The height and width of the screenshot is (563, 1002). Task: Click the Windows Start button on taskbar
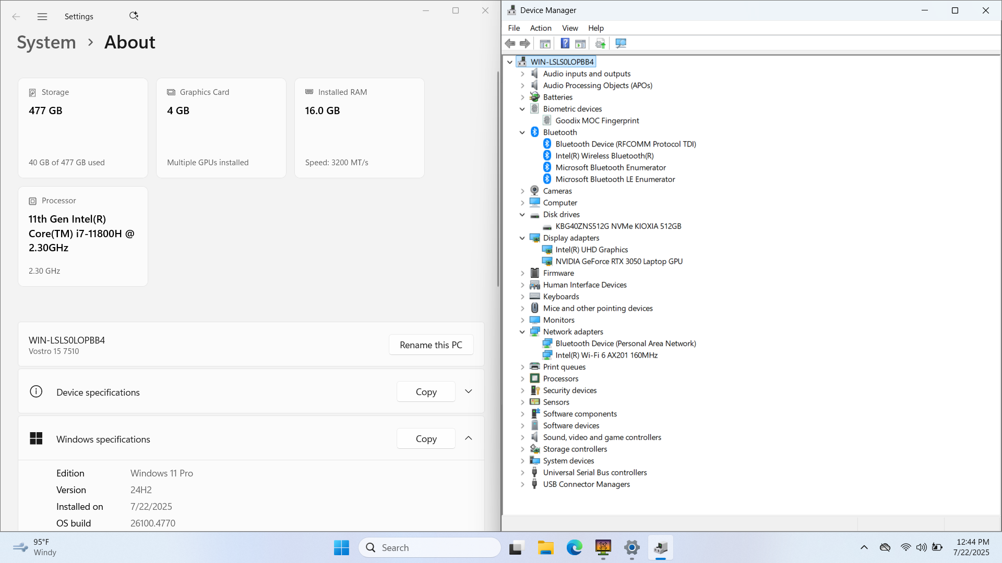coord(341,547)
